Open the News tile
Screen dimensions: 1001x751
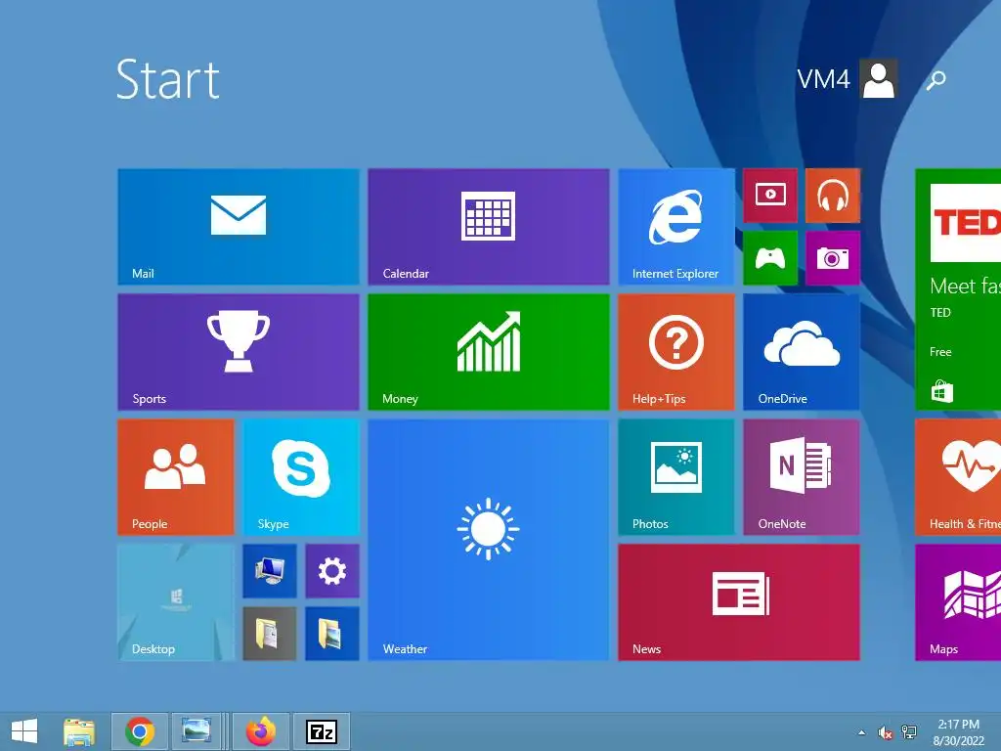[739, 602]
